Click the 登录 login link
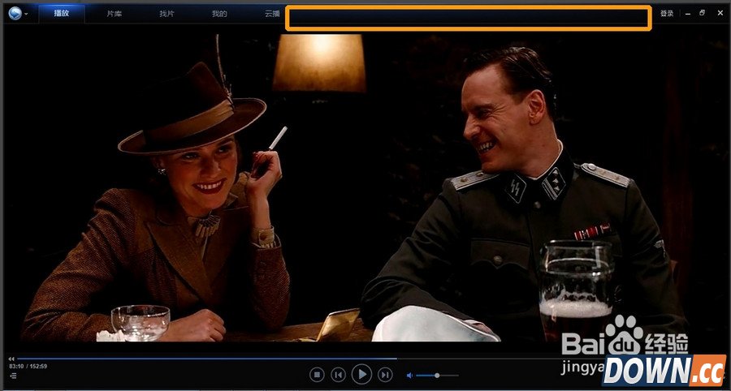 tap(667, 14)
